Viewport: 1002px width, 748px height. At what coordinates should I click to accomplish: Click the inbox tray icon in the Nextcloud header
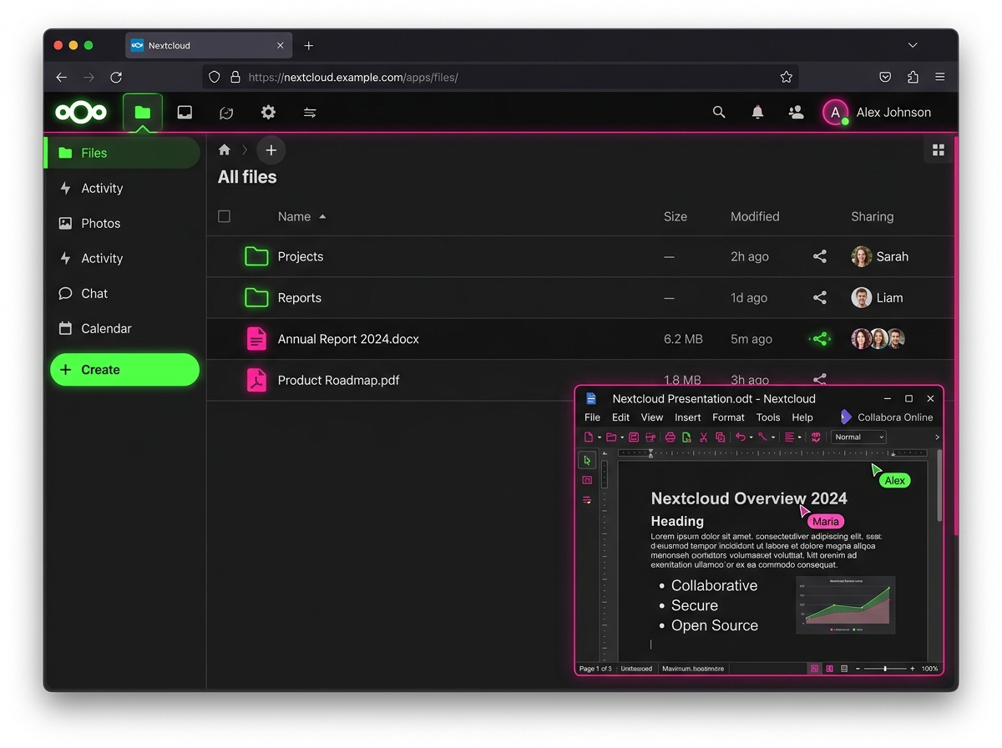[185, 113]
